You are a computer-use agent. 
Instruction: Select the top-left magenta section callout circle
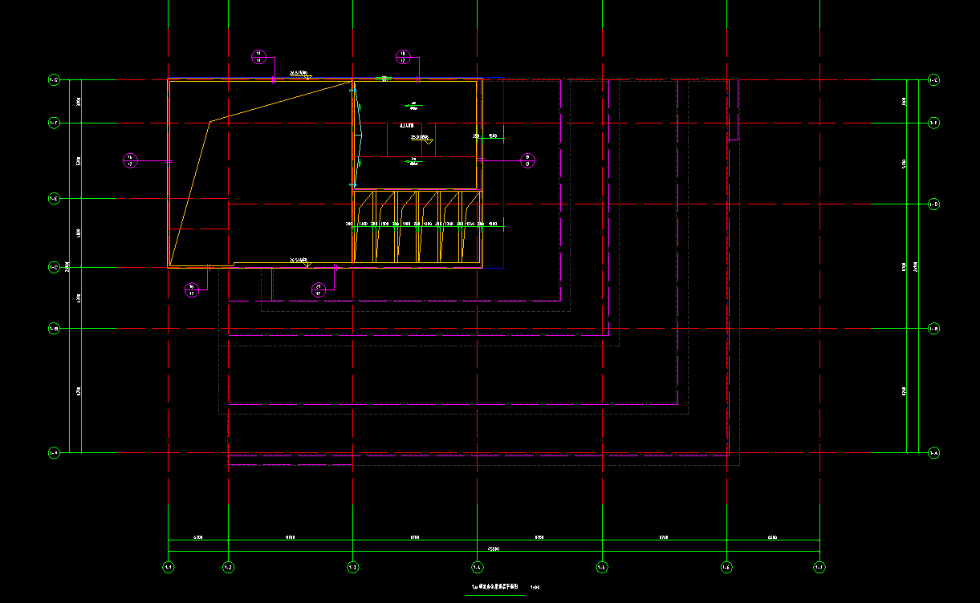[x=258, y=56]
